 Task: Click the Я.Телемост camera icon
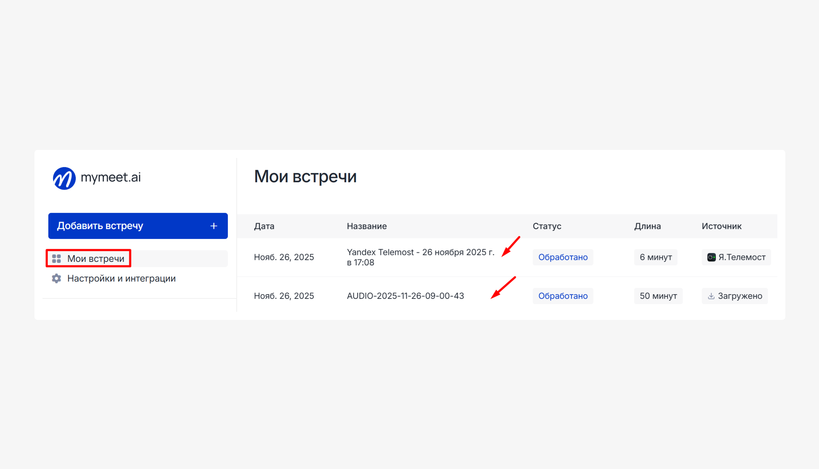711,257
